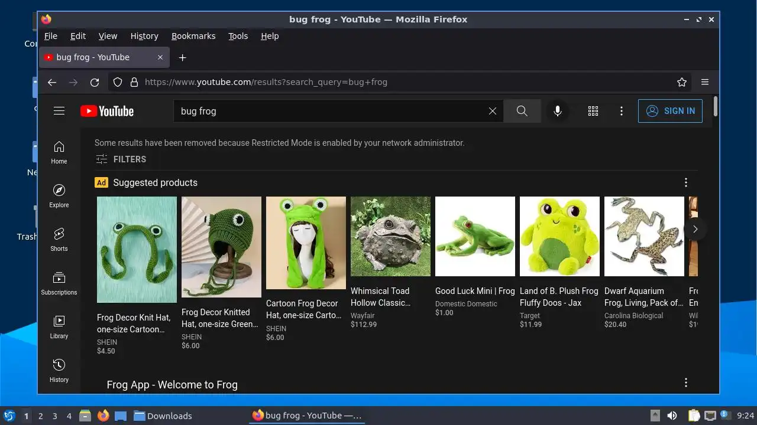This screenshot has height=425, width=757.
Task: Click the 9:24 clock in the tray
Action: point(746,416)
